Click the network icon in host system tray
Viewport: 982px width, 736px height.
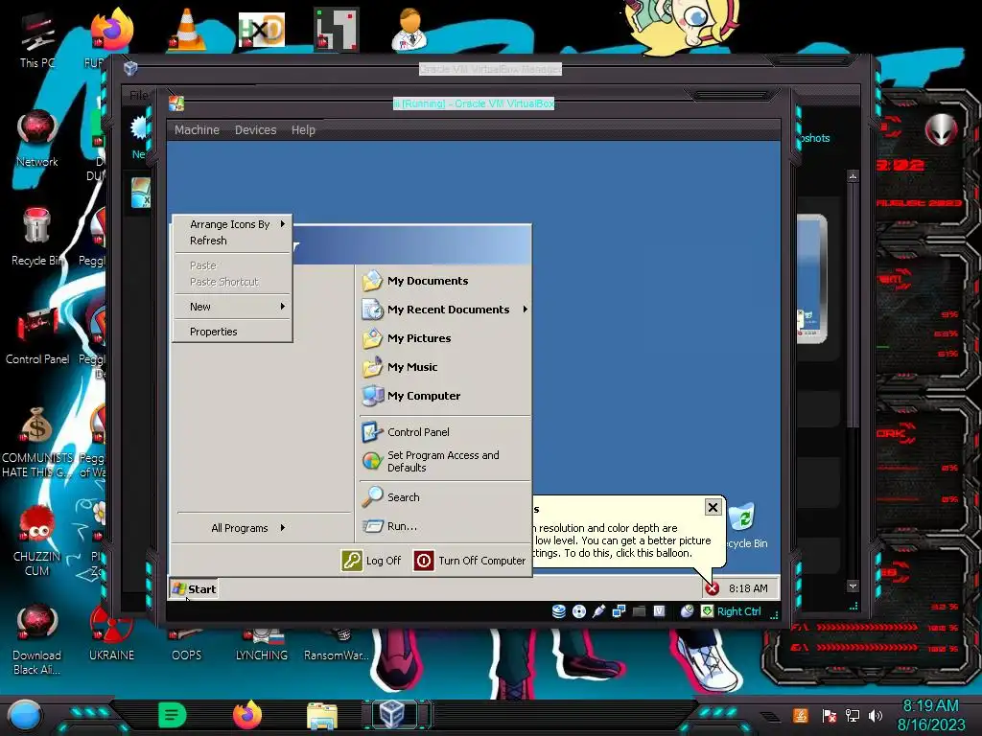click(853, 715)
